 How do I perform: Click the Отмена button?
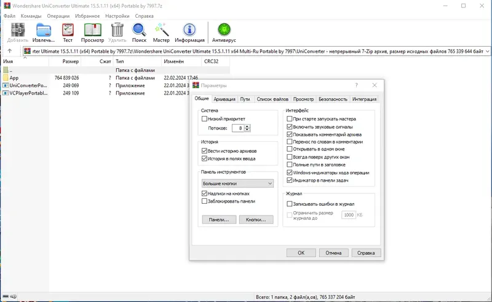point(333,253)
